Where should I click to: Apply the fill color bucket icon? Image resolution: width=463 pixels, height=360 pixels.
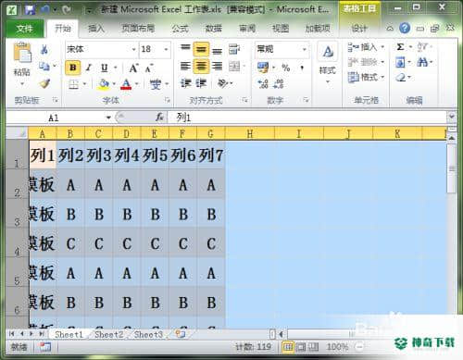pos(104,83)
